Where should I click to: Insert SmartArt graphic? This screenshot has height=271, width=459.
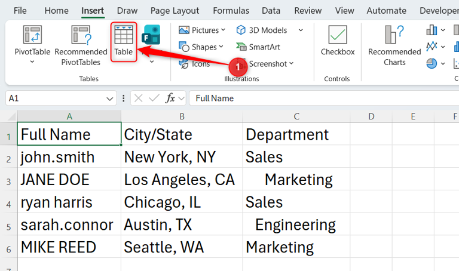pos(258,47)
